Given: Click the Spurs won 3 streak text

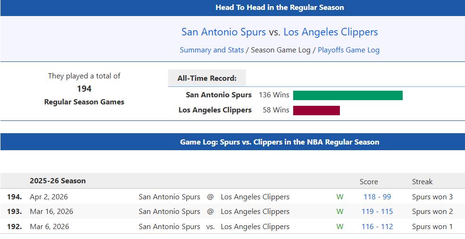Looking at the screenshot, I should coord(432,197).
